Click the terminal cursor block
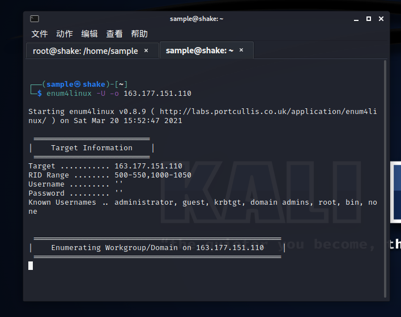This screenshot has width=401, height=317. 31,266
